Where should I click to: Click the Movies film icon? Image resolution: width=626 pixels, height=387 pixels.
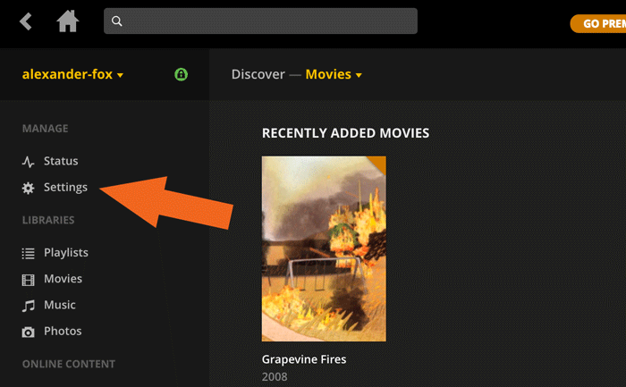click(x=28, y=280)
